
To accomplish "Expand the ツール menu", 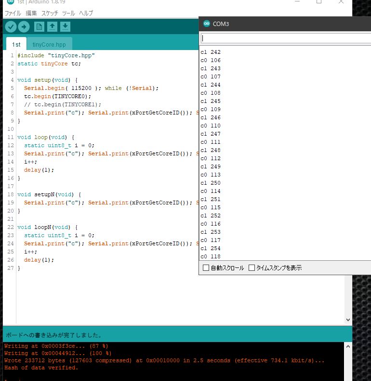I will (68, 13).
